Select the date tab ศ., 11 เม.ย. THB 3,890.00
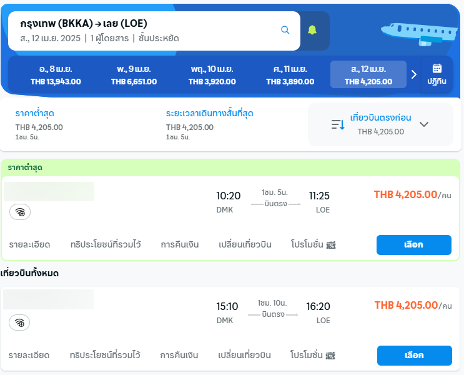Viewport: 464px width, 375px height. coord(290,75)
